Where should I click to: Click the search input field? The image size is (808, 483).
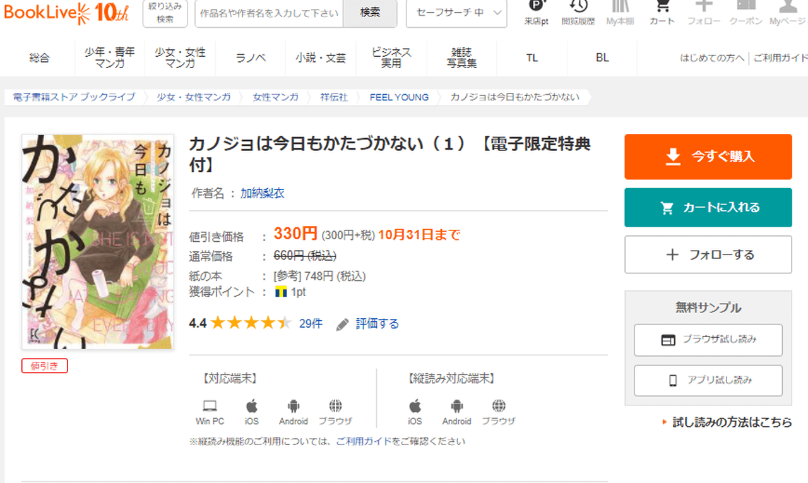[x=269, y=13]
